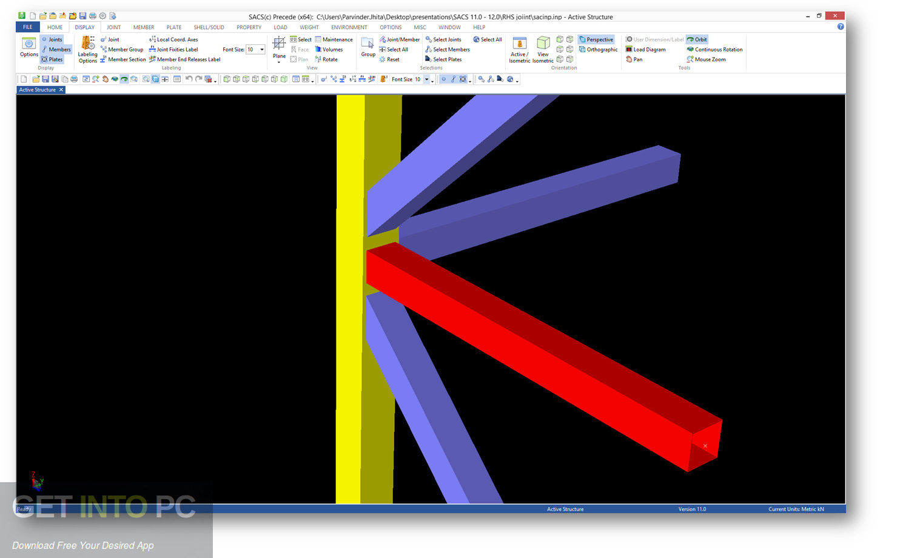Viewport: 920px width, 558px height.
Task: Click the Load Diagram tool
Action: pos(646,49)
